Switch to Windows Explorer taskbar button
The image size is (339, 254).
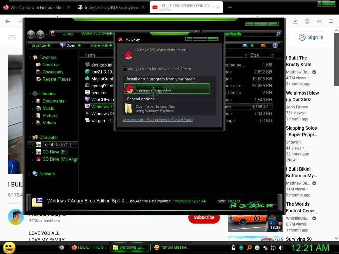pos(130,247)
